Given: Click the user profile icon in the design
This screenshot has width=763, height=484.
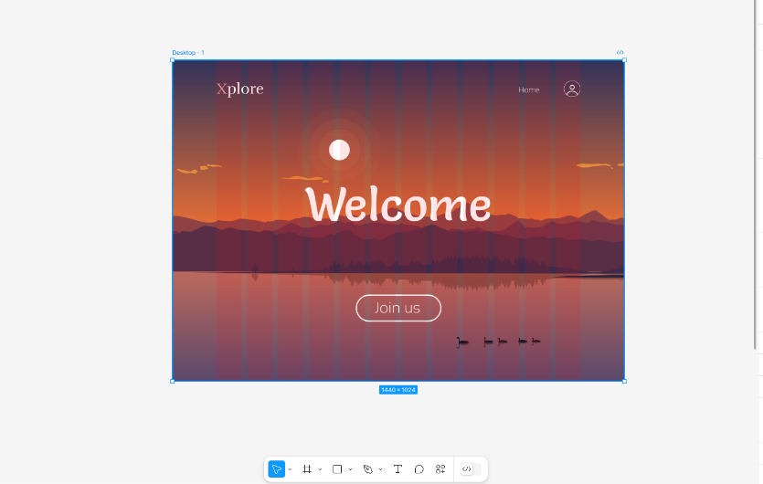Looking at the screenshot, I should (x=572, y=89).
